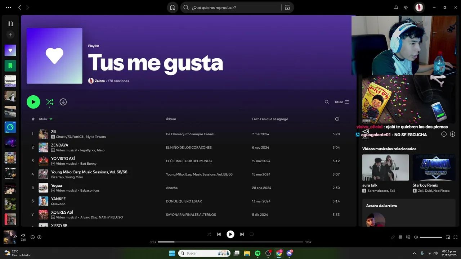461x259 pixels.
Task: Open the notifications bell
Action: [x=396, y=7]
